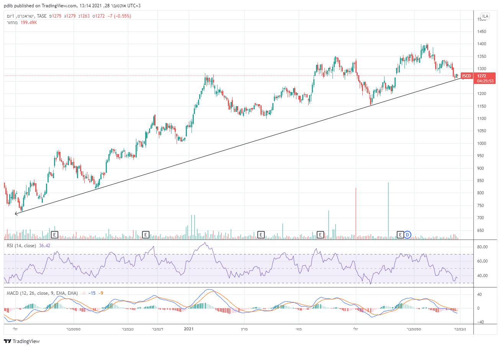Click the מרץ label on the time axis
Screen dimensions: 501x348
point(244,329)
